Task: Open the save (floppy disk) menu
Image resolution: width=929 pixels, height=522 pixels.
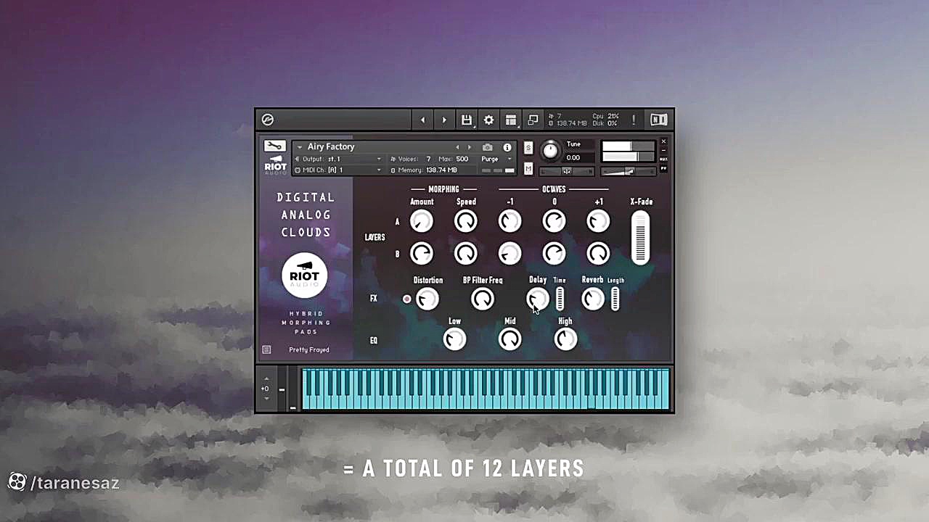Action: click(467, 120)
